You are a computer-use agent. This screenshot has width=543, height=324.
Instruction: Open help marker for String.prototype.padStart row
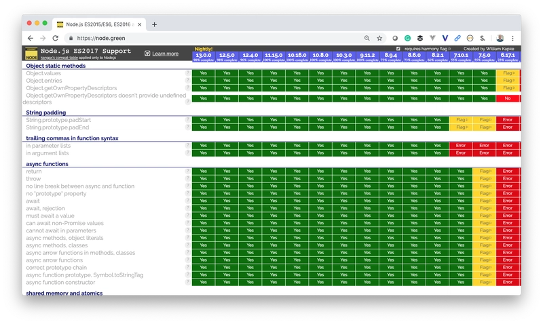point(187,119)
